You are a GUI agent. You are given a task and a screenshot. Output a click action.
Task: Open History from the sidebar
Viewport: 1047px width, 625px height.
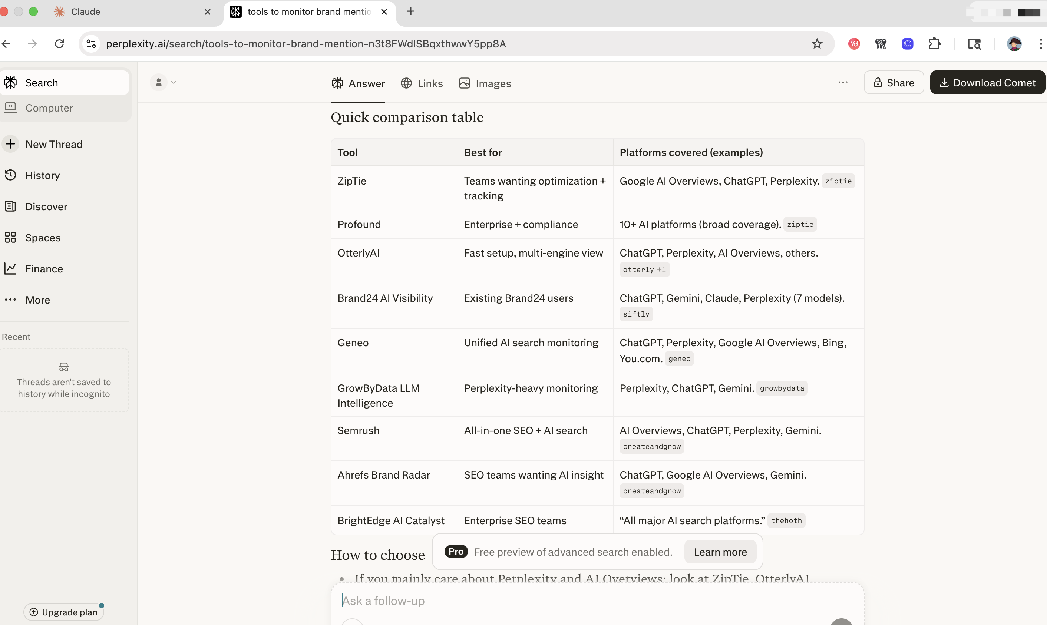click(42, 175)
